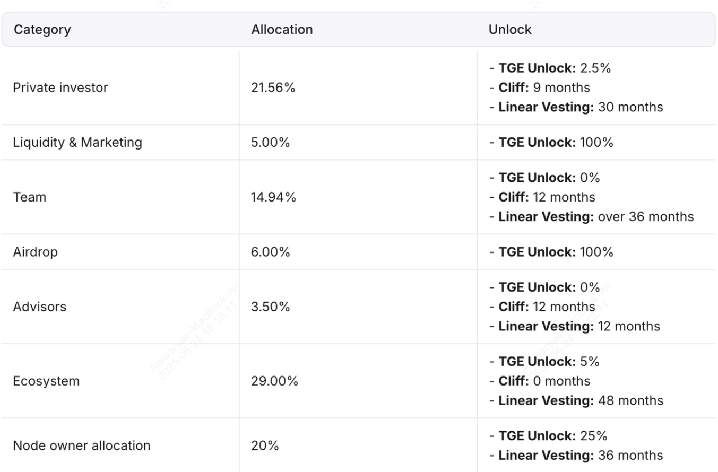The height and width of the screenshot is (472, 718).
Task: Click the Liquidity & Marketing row label
Action: click(77, 142)
